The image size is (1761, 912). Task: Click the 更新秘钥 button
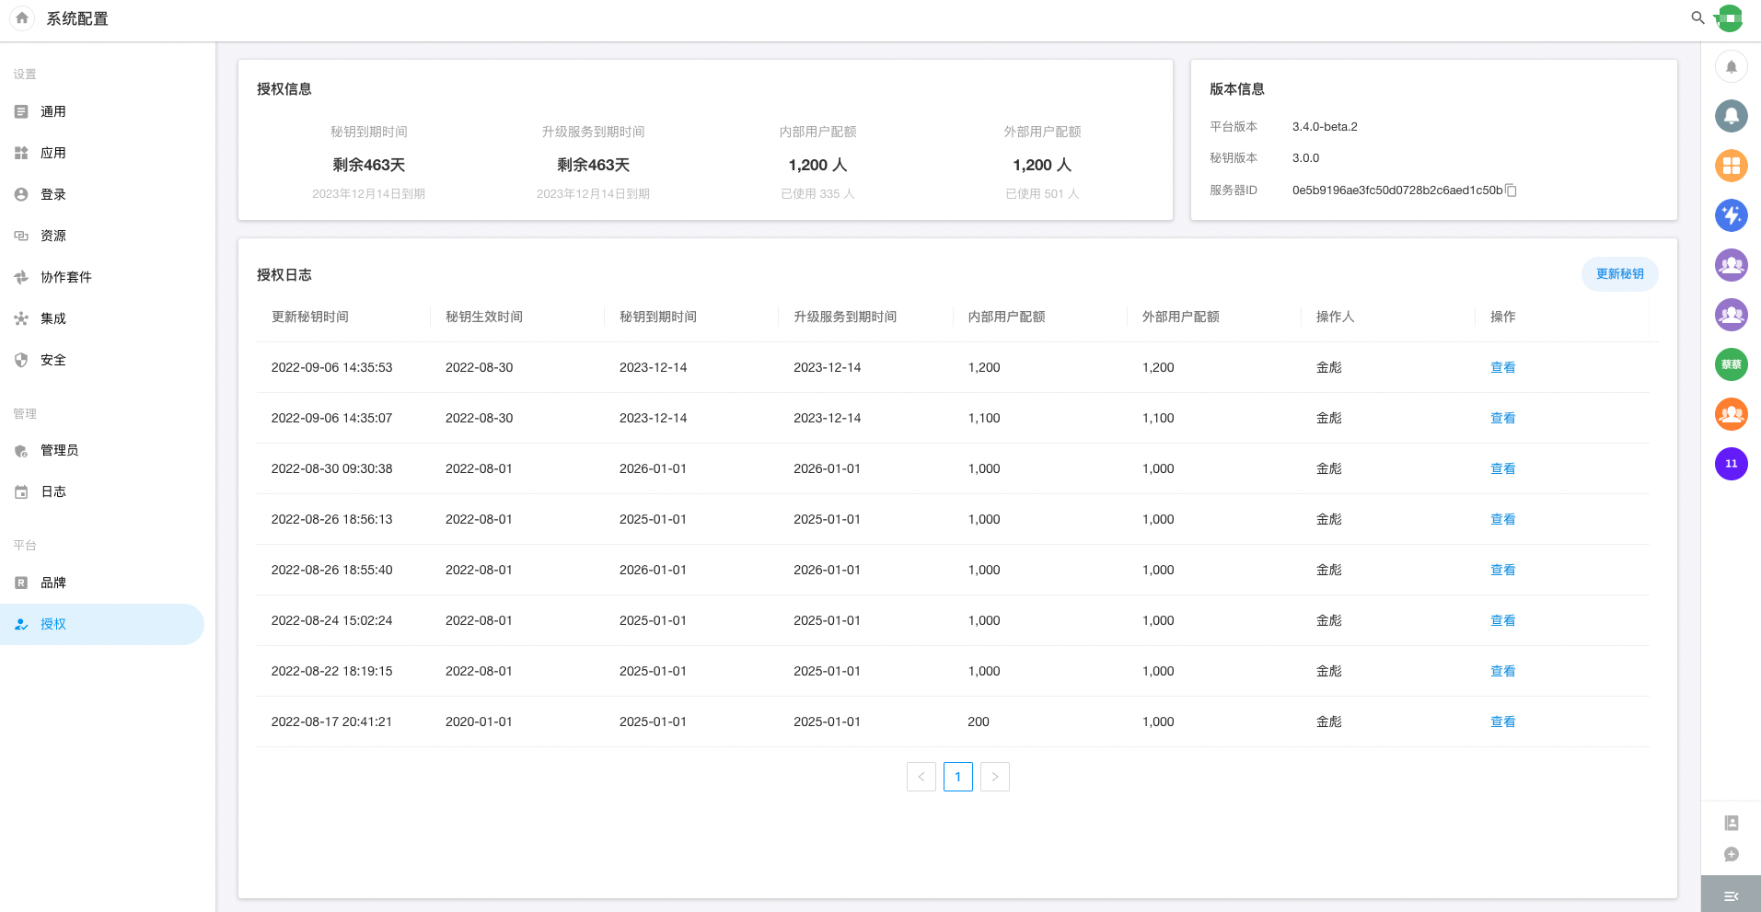1619,274
